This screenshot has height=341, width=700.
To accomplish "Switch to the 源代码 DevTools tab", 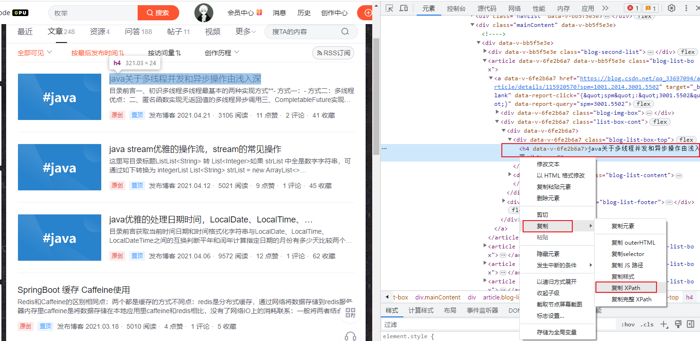I will click(x=487, y=9).
